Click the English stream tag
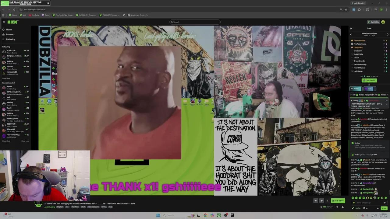The height and width of the screenshot is (219, 390). (60, 207)
